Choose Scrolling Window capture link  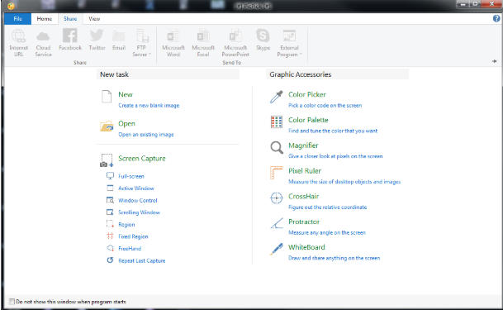tap(139, 212)
